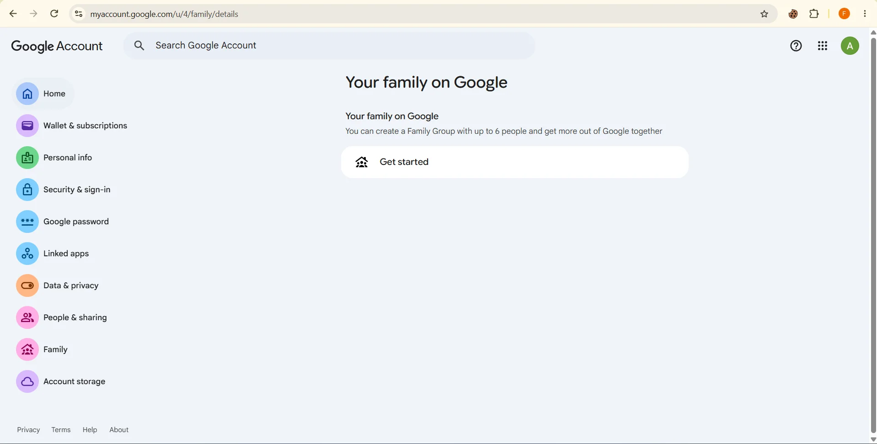Open Chrome profile avatar F
Viewport: 877px width, 444px height.
click(x=845, y=14)
